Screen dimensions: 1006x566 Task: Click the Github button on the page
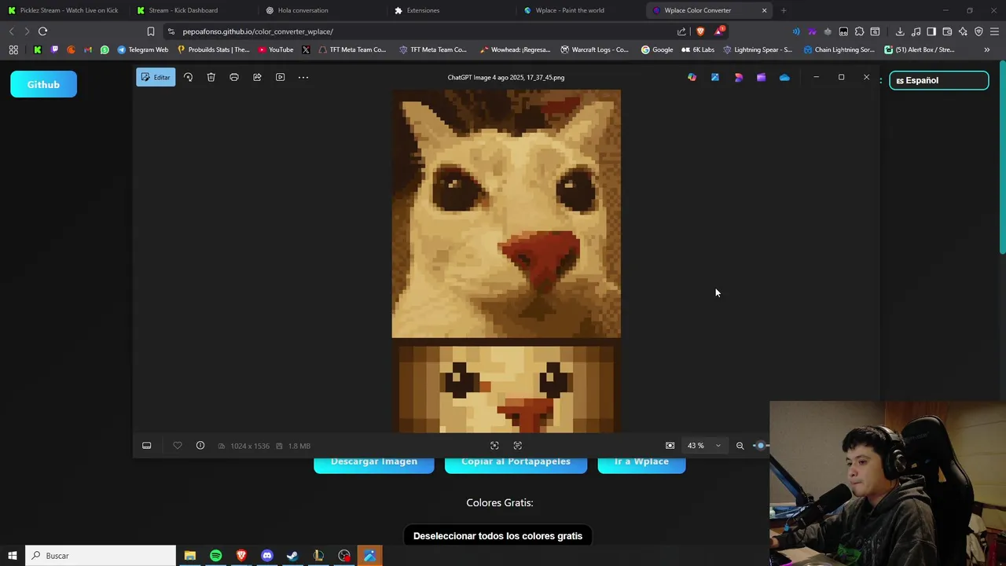tap(43, 84)
